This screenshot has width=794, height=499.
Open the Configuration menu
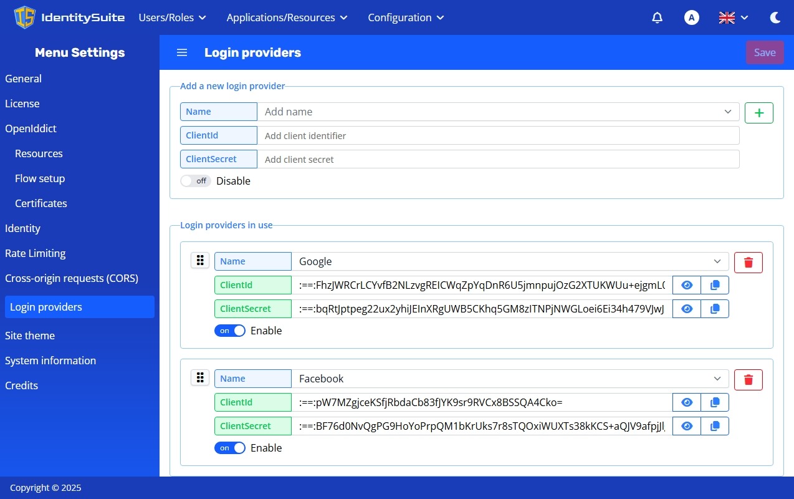(406, 17)
